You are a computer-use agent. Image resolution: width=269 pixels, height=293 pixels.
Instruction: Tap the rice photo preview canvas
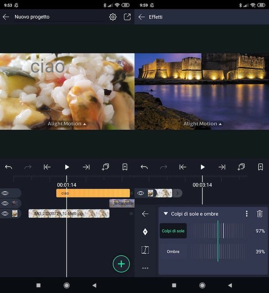67,91
